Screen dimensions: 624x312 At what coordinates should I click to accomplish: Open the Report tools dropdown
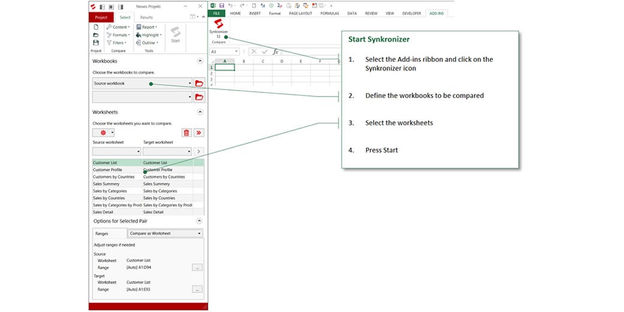tap(146, 27)
